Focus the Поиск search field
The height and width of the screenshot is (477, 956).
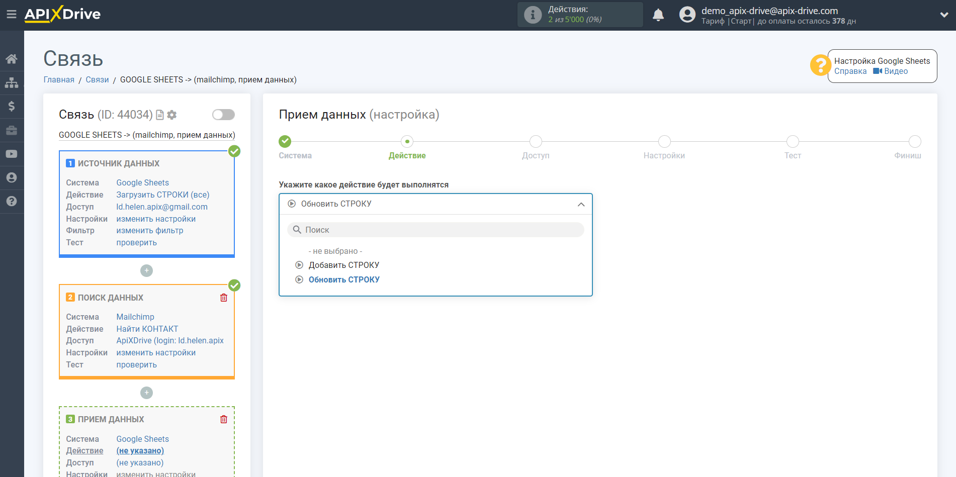click(x=436, y=230)
